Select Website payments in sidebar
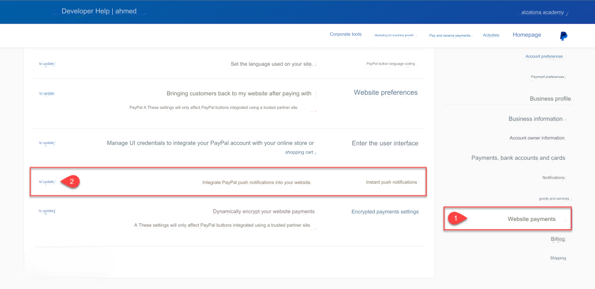595x289 pixels. [532, 219]
